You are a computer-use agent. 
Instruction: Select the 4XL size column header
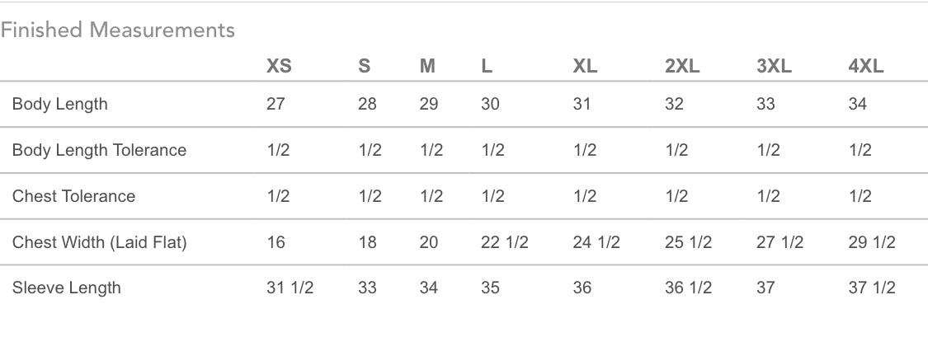pyautogui.click(x=865, y=67)
